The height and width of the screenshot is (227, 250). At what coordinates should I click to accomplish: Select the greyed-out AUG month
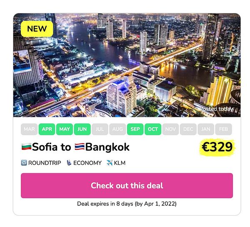click(117, 129)
